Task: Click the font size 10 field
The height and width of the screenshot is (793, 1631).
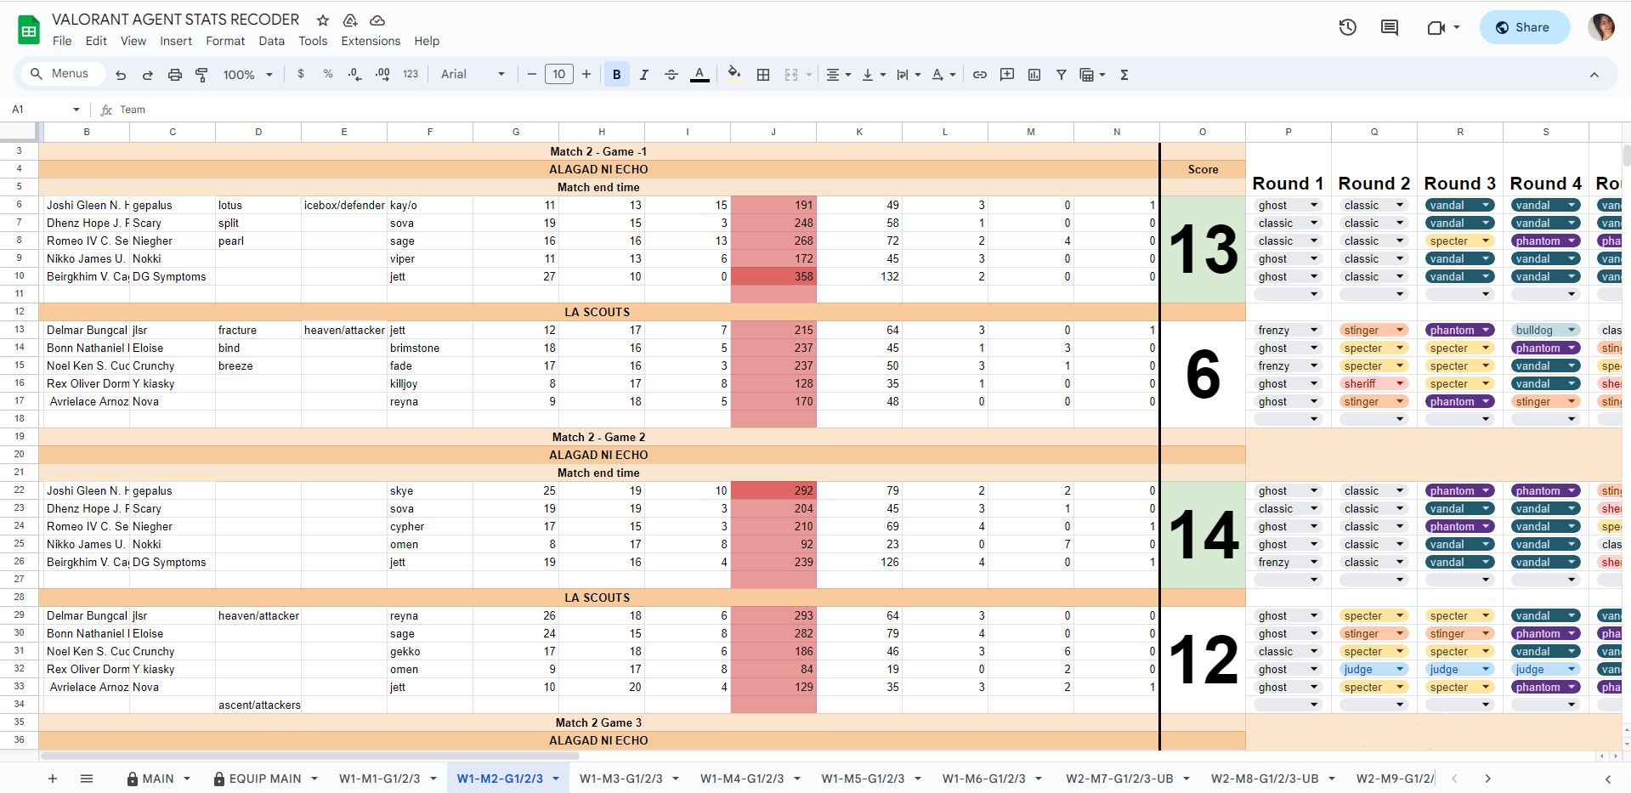Action: [559, 75]
